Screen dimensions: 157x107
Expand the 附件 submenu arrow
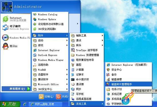(x=67, y=35)
